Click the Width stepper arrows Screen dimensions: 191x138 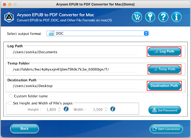[106, 109]
